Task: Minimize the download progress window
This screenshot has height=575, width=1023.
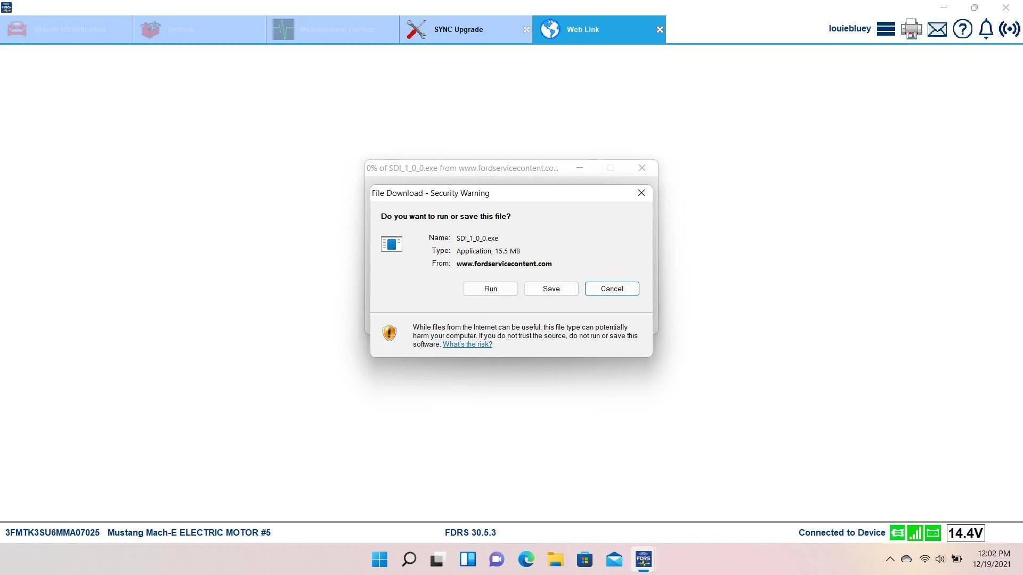Action: (580, 168)
